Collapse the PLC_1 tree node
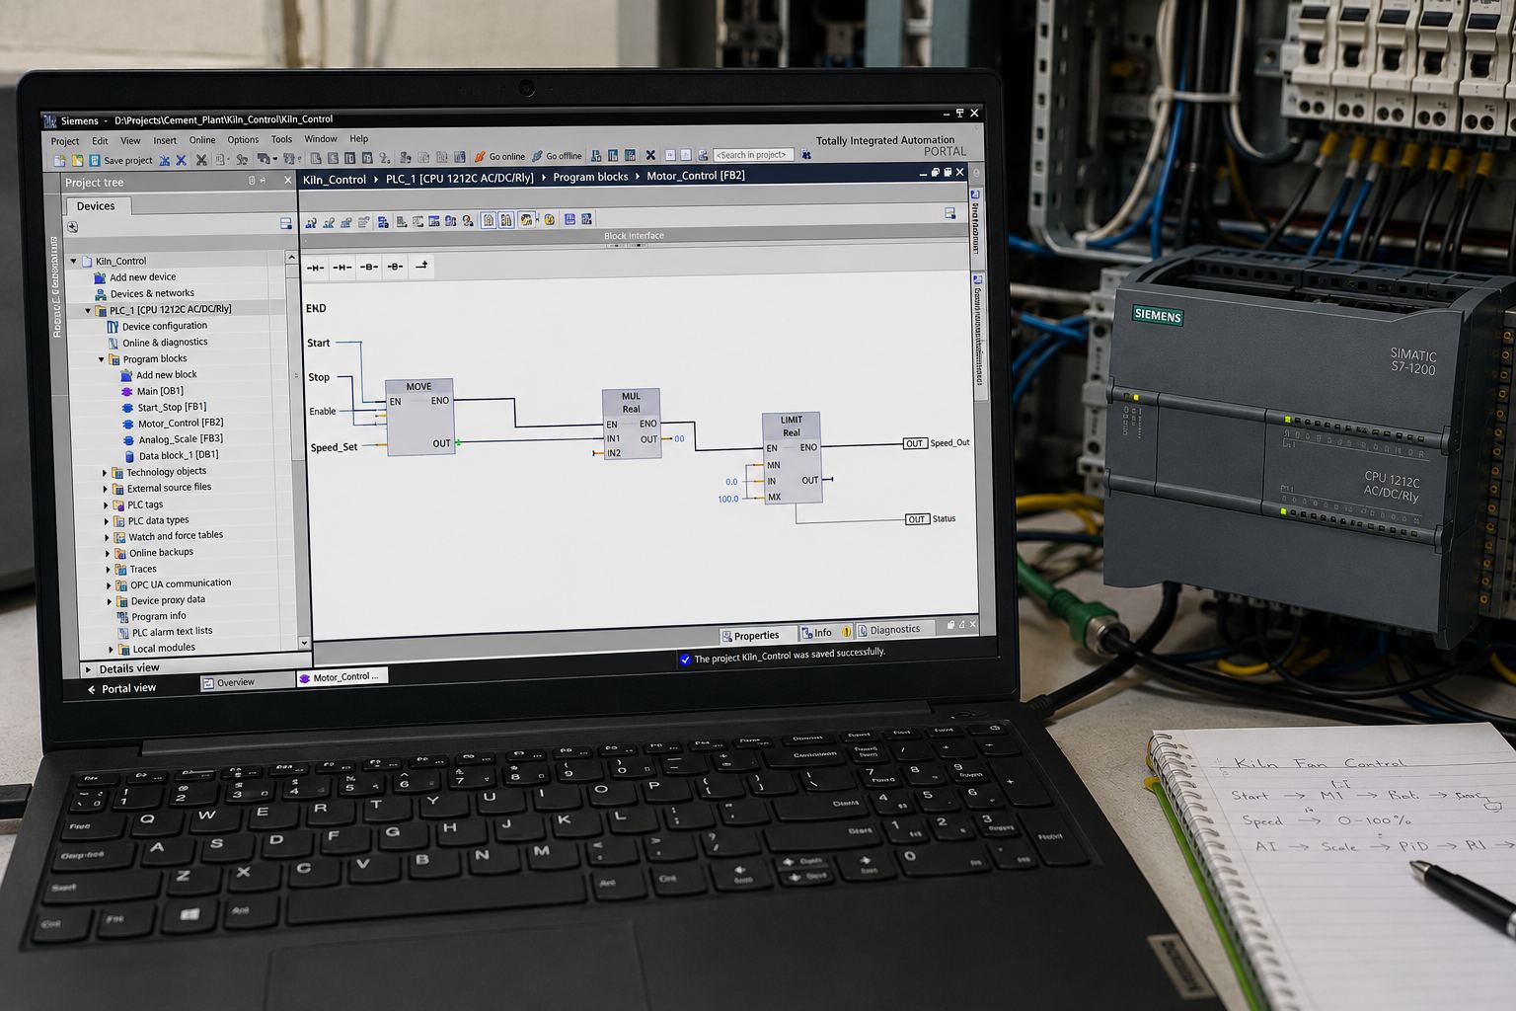1516x1011 pixels. tap(88, 310)
